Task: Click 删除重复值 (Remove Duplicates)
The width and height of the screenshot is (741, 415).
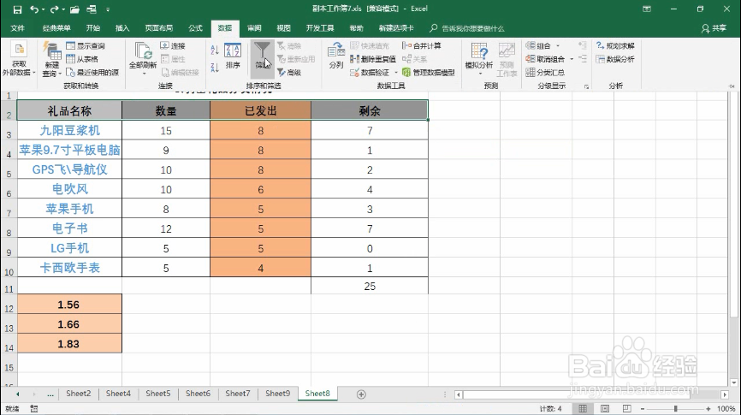Action: coord(373,59)
